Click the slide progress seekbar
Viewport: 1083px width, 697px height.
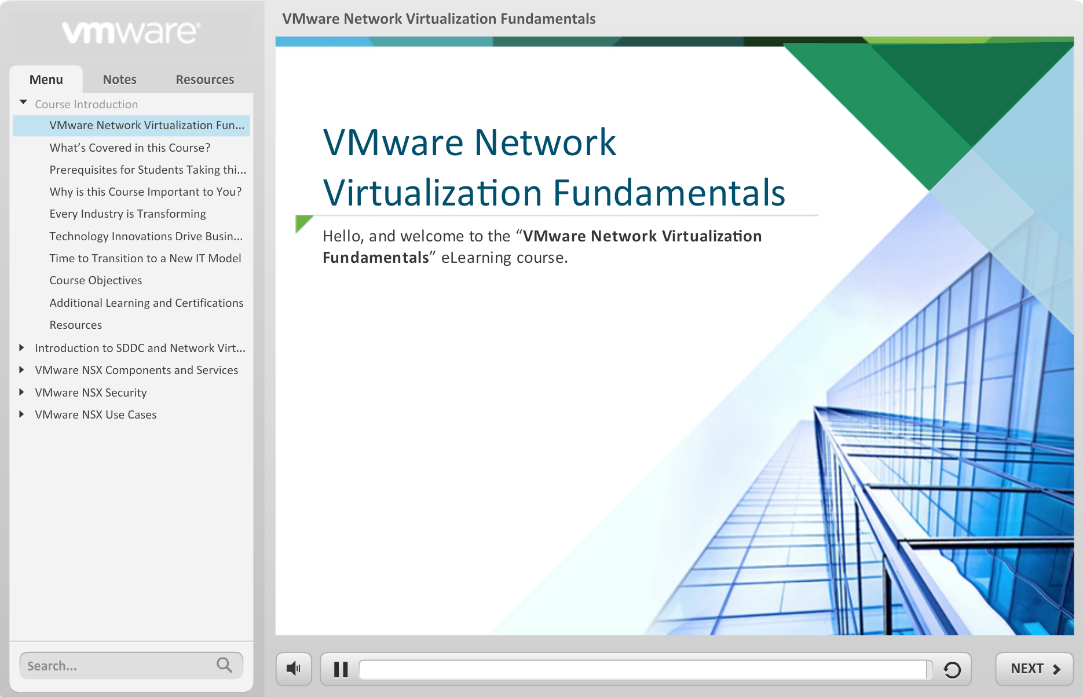pos(645,669)
